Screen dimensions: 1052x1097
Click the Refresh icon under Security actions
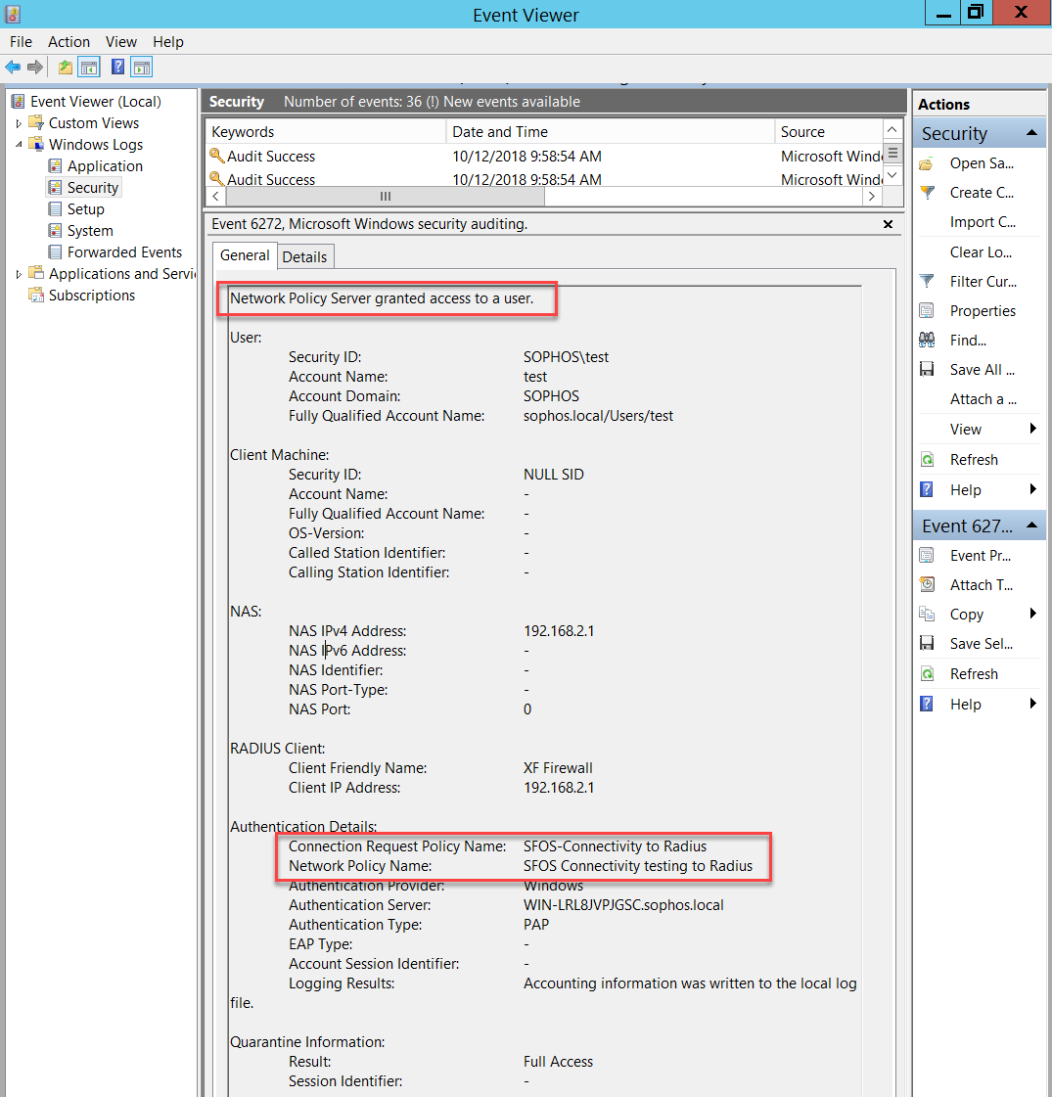(926, 460)
